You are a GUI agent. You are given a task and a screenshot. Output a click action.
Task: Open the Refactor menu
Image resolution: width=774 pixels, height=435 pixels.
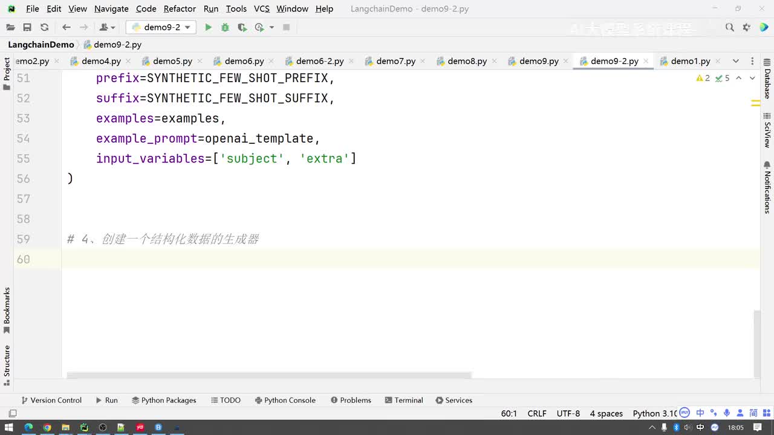tap(180, 8)
